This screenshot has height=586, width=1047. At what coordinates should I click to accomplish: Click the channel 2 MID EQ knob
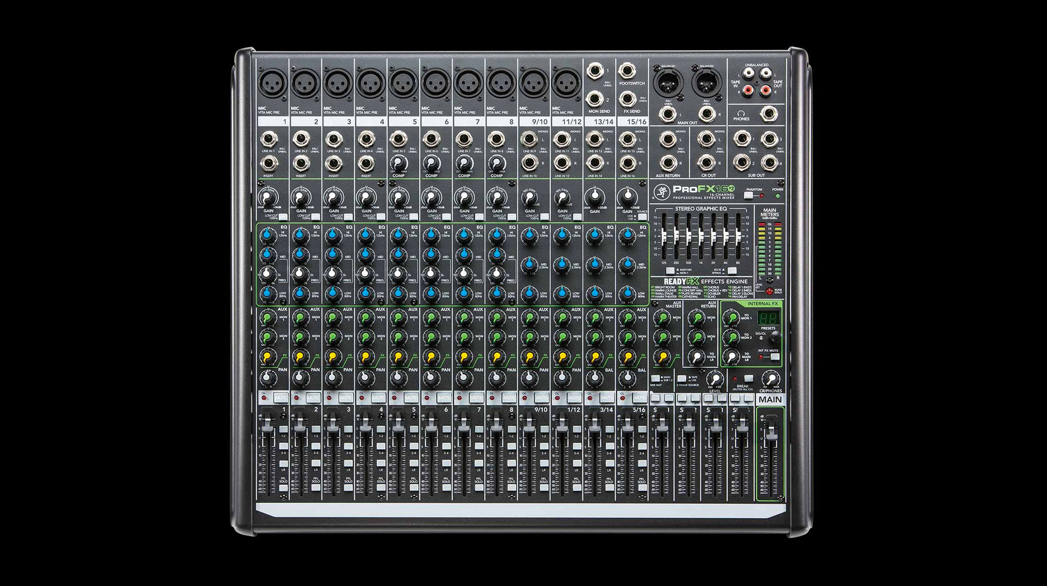300,255
